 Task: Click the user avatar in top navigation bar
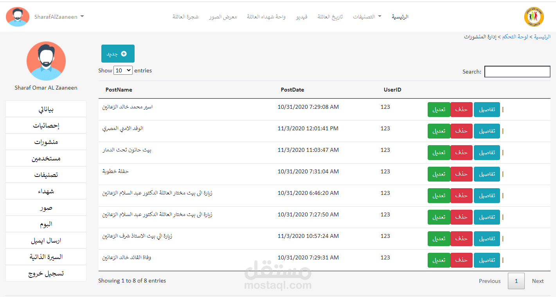tap(18, 16)
